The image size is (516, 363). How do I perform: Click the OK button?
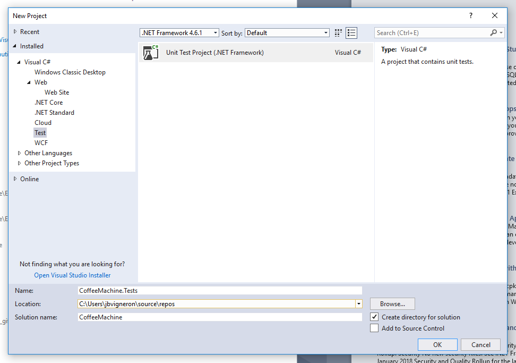click(x=437, y=344)
